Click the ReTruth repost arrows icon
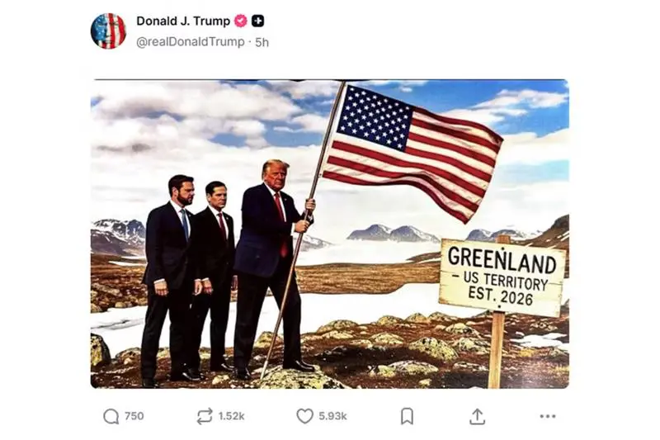The image size is (660, 440). [205, 416]
